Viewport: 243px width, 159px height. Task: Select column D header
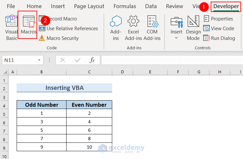click(122, 72)
